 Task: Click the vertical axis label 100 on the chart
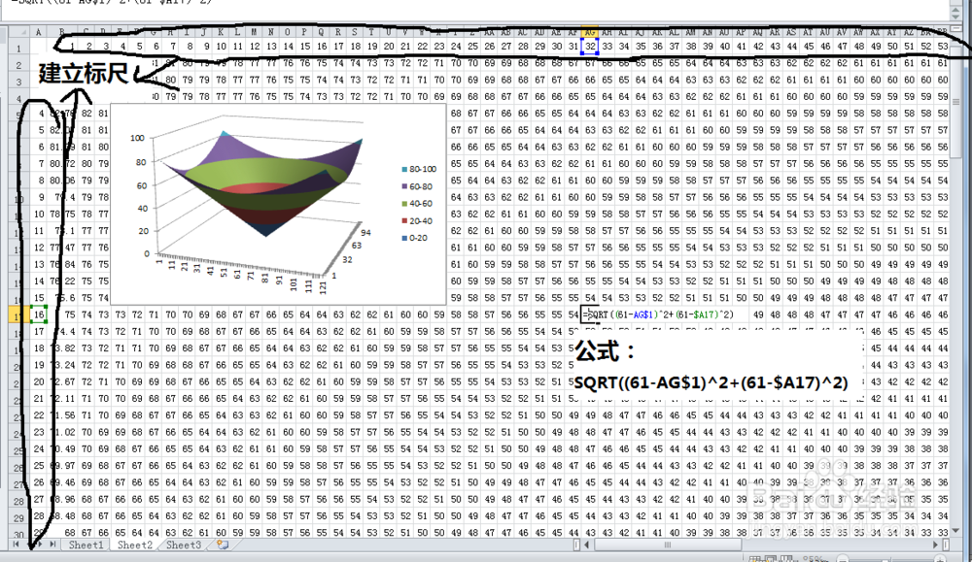(138, 138)
